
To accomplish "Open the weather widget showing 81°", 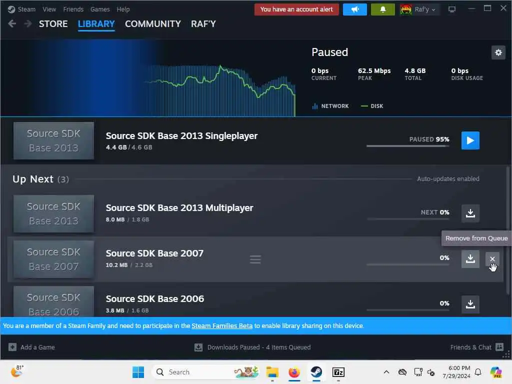I will pyautogui.click(x=17, y=371).
